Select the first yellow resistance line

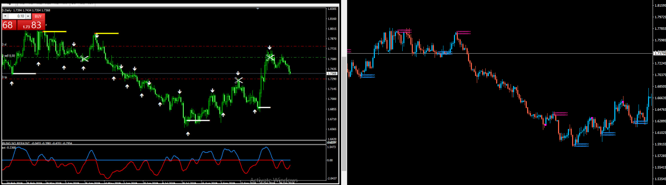click(55, 32)
